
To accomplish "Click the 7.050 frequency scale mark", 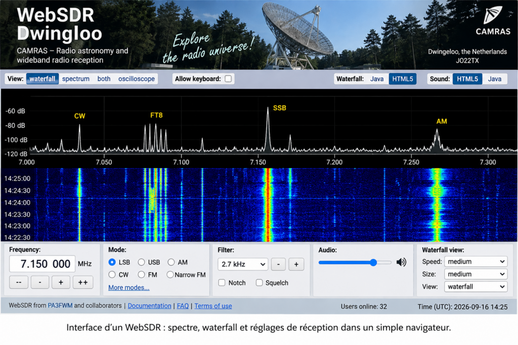I will (104, 162).
